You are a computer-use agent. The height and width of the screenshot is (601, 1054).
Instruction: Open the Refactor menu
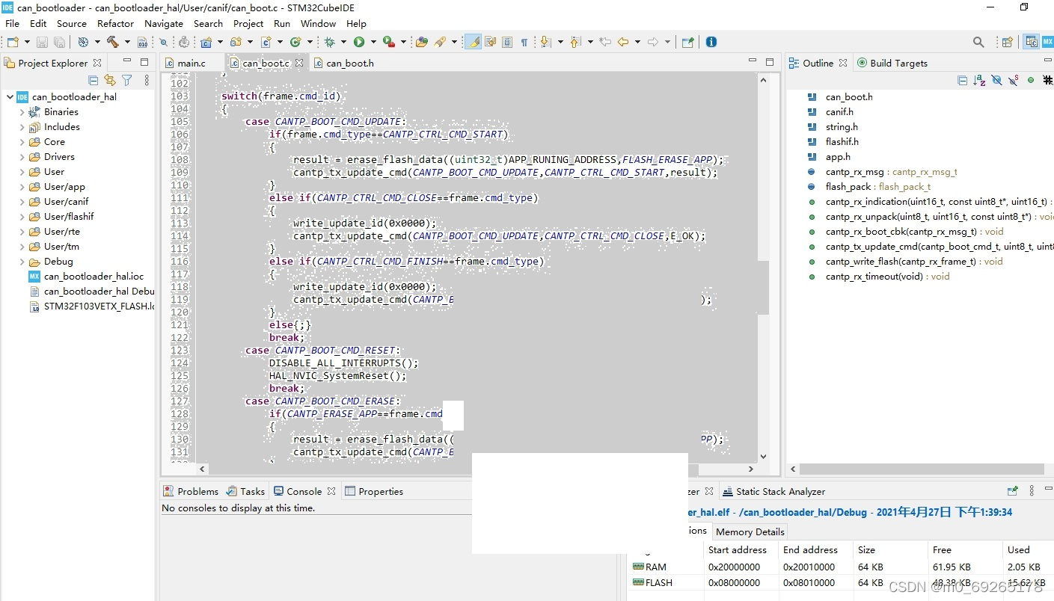pos(115,23)
